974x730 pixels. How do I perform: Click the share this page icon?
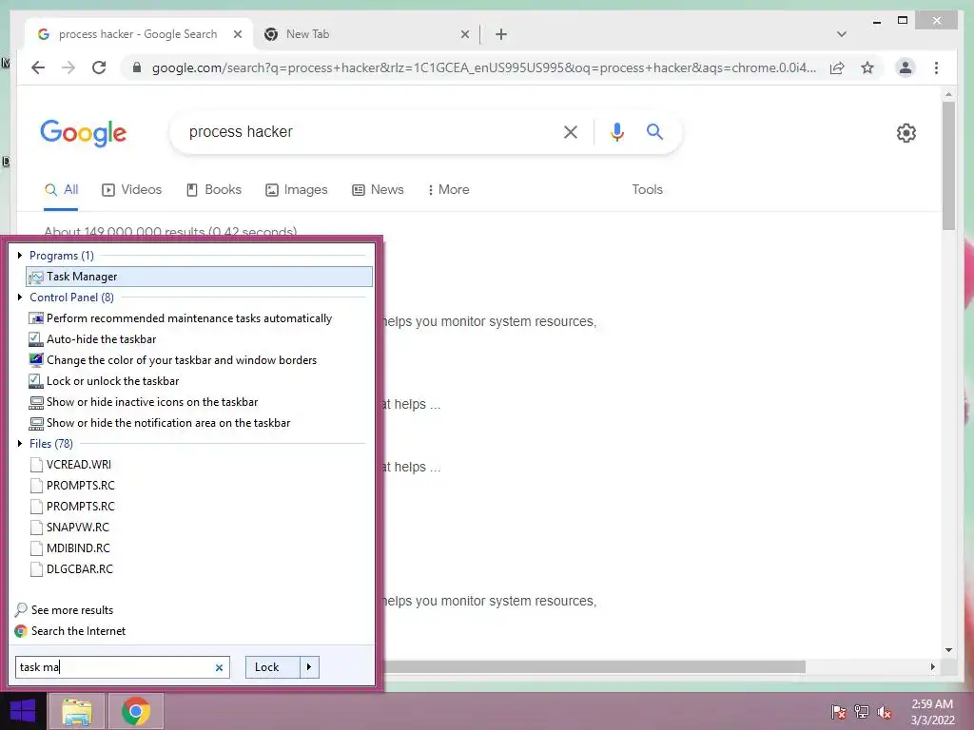(837, 67)
